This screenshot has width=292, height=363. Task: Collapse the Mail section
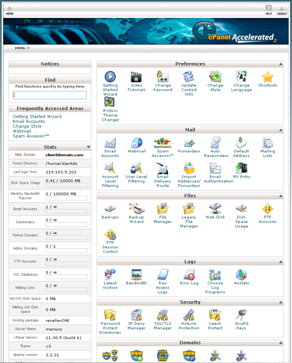point(280,130)
